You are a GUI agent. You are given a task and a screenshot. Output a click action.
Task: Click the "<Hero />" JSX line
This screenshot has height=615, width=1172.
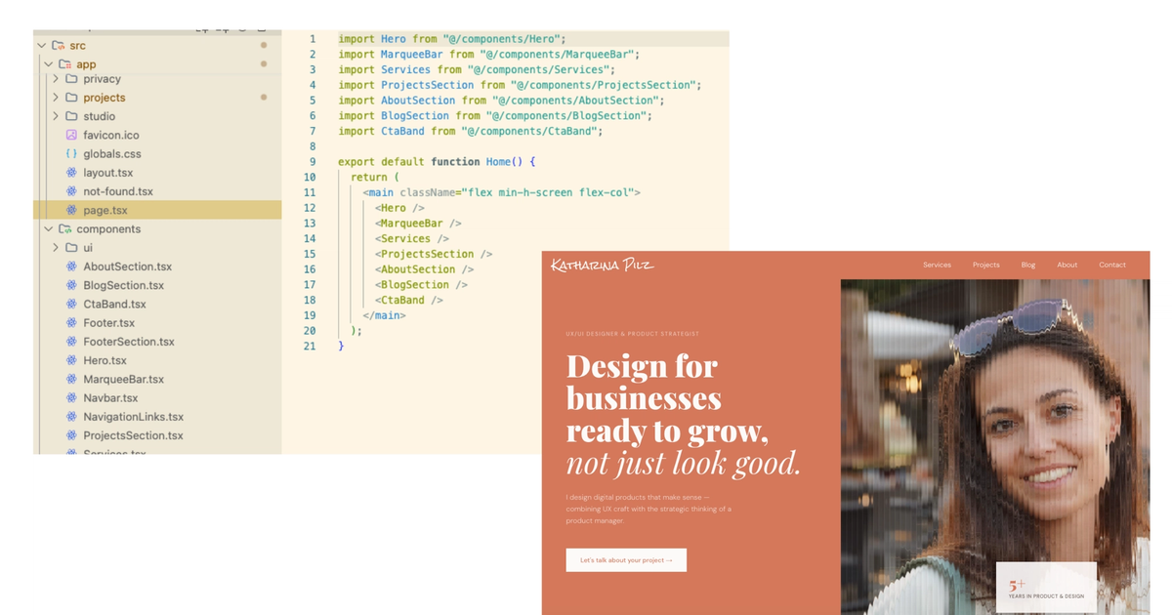point(399,208)
